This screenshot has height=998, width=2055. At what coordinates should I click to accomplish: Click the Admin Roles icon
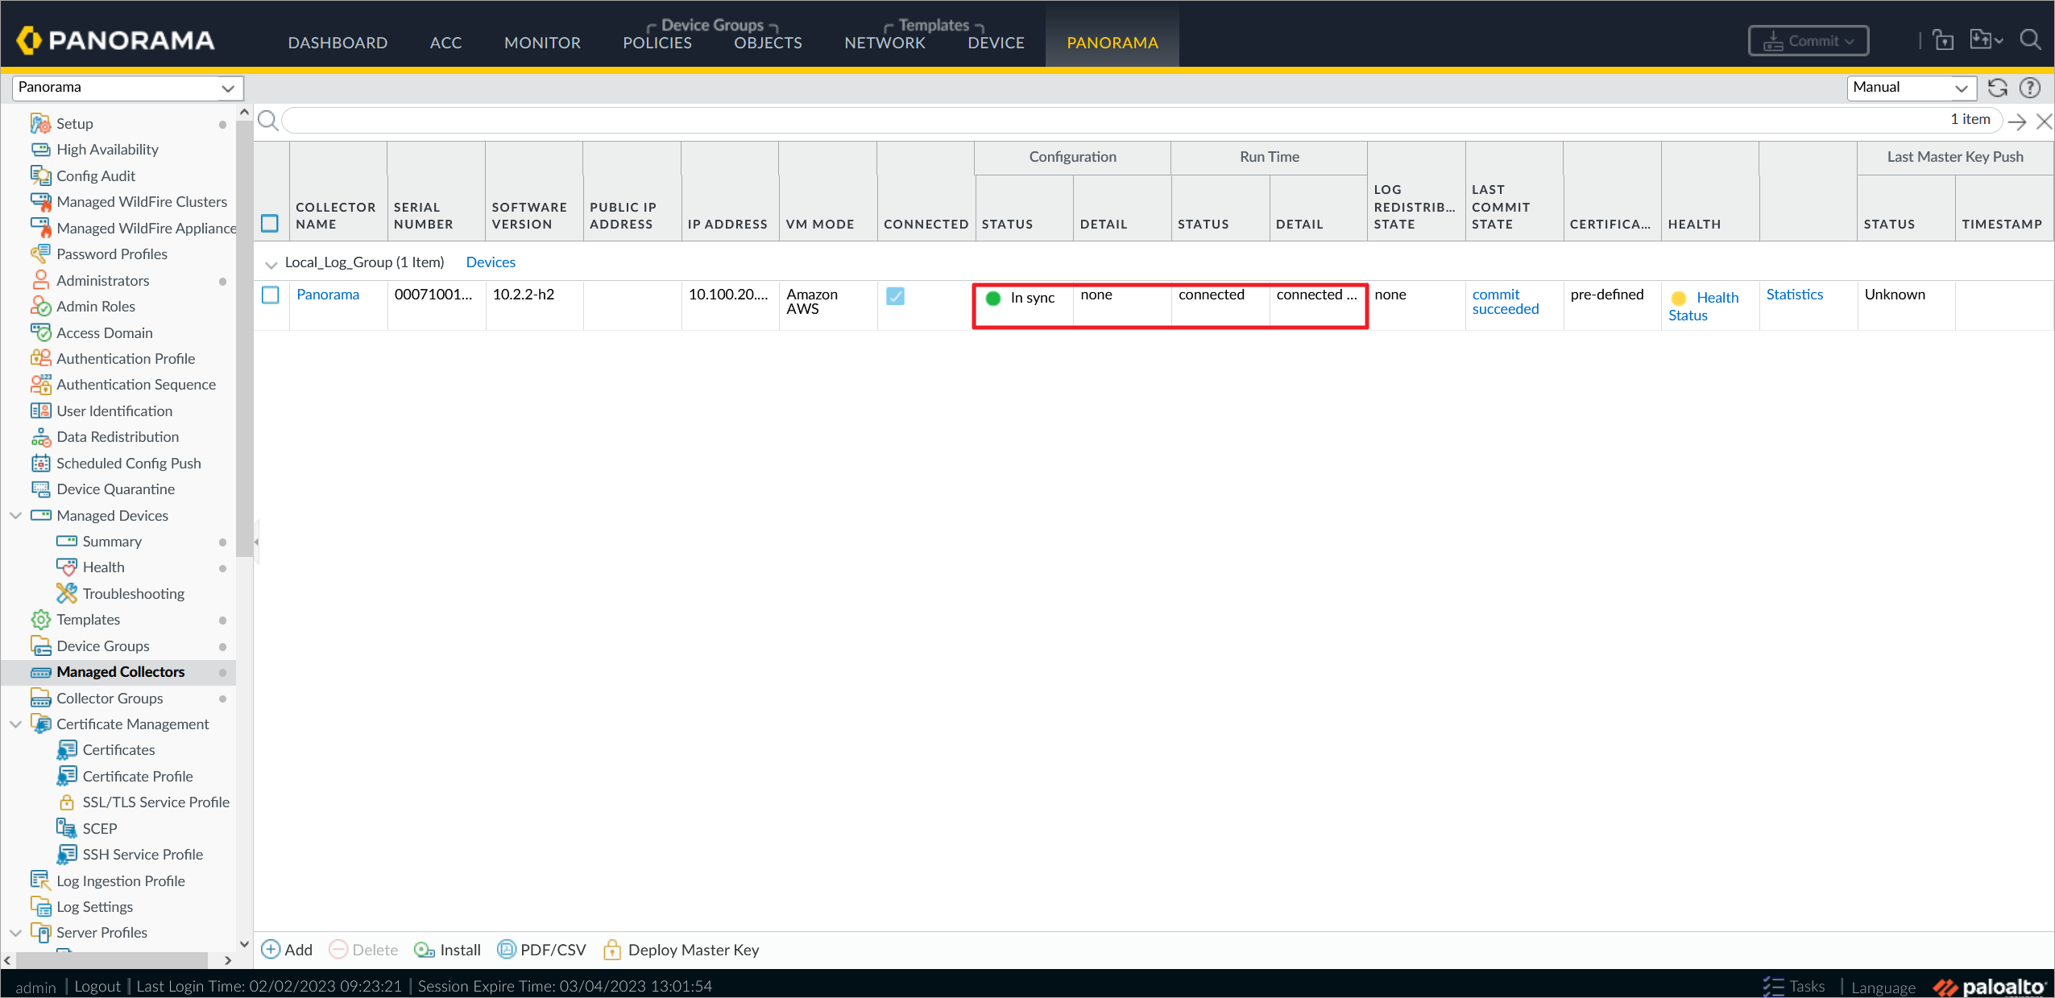coord(40,306)
